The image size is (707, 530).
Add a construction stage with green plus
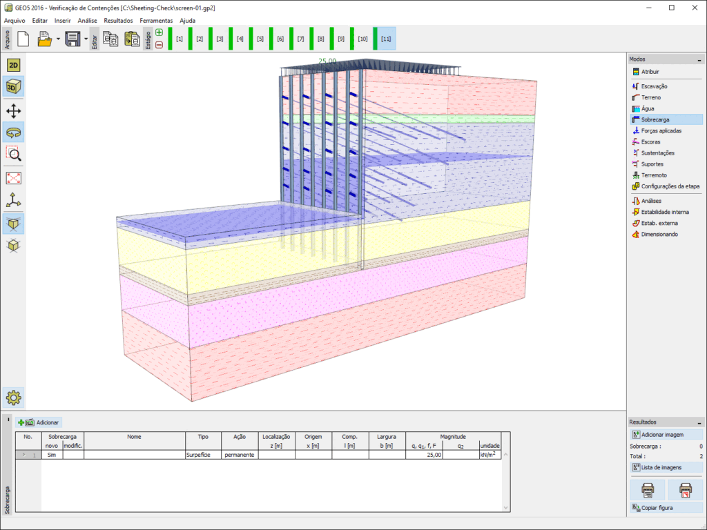pos(159,32)
